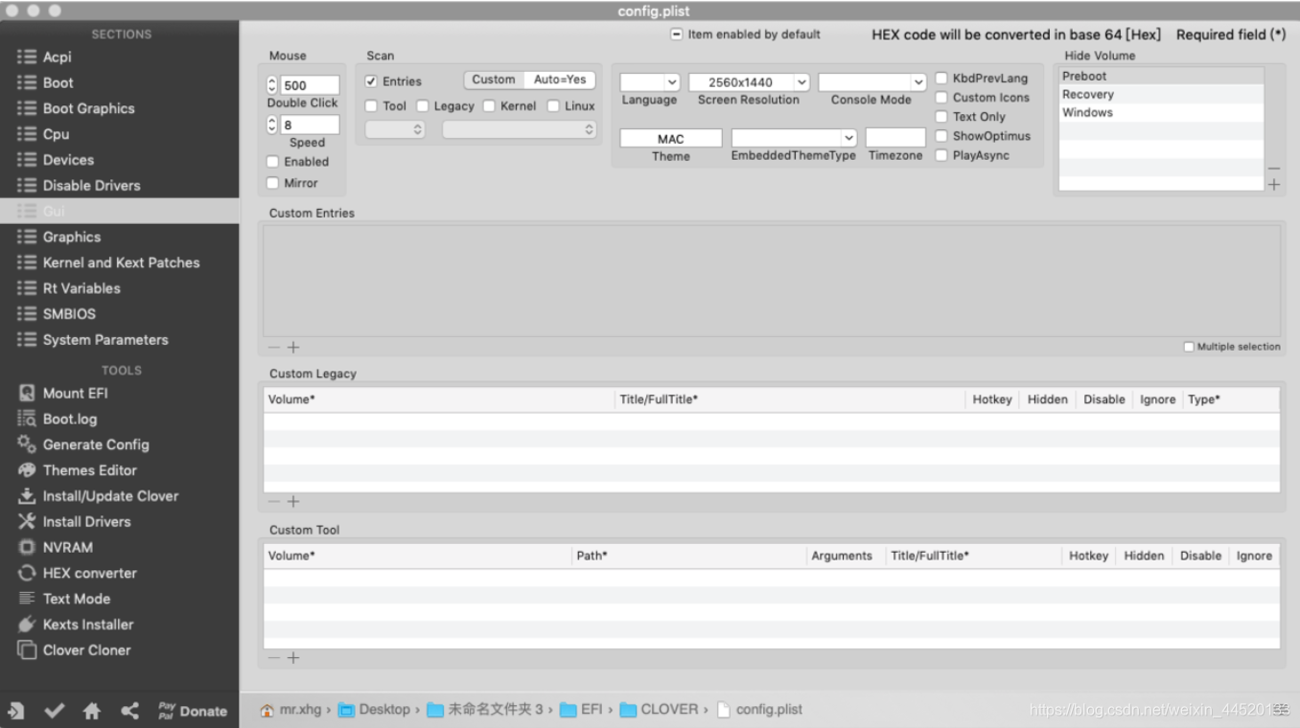Open the Themes Editor icon
The image size is (1300, 728).
27,470
